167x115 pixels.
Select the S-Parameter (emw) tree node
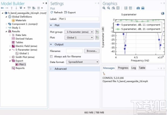pyautogui.click(x=24, y=50)
